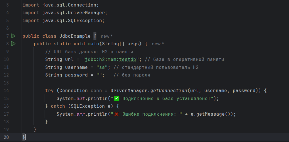The width and height of the screenshot is (289, 142).
Task: Run main method via line 8 gutter arrow
Action: point(13,44)
